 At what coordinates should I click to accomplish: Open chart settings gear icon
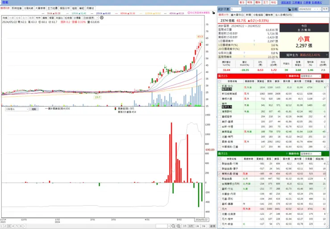pos(102,18)
